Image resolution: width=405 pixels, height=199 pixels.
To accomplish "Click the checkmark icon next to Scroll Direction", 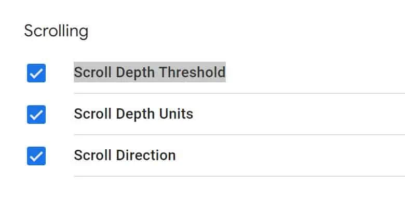I will click(x=36, y=157).
